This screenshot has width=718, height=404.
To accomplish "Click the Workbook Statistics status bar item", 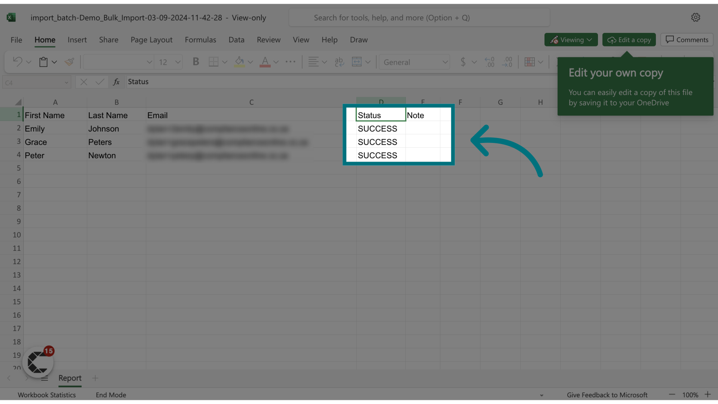I will pos(46,394).
